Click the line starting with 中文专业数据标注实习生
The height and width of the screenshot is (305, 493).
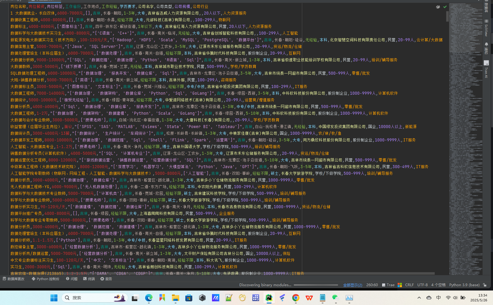[x=152, y=260]
